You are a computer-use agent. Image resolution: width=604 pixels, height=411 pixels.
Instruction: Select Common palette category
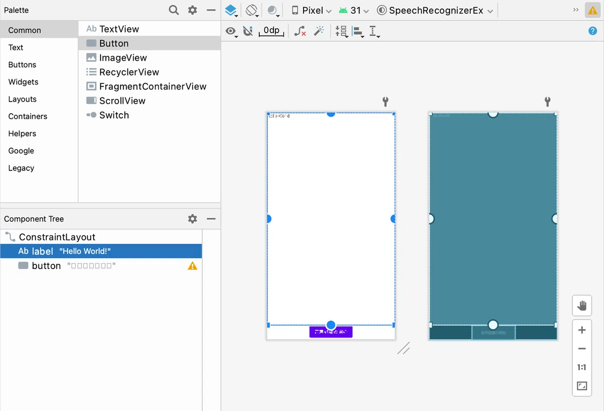tap(39, 30)
